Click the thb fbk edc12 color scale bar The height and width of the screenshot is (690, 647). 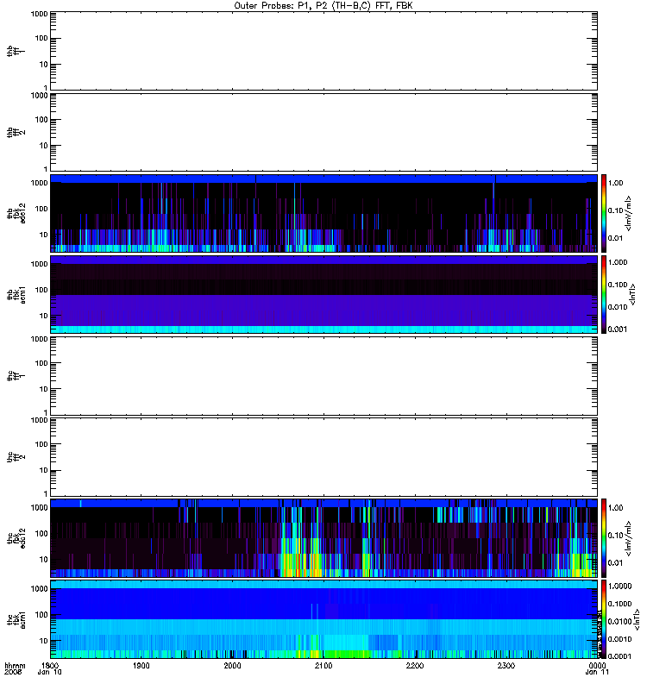[x=604, y=213]
